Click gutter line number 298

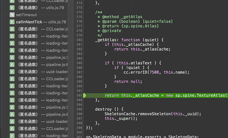point(79,123)
